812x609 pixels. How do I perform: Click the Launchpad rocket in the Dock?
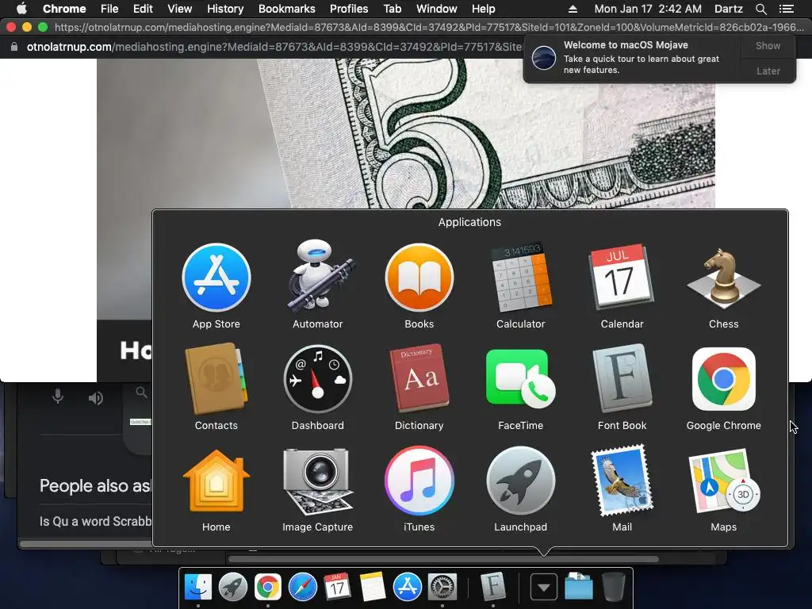click(x=233, y=588)
